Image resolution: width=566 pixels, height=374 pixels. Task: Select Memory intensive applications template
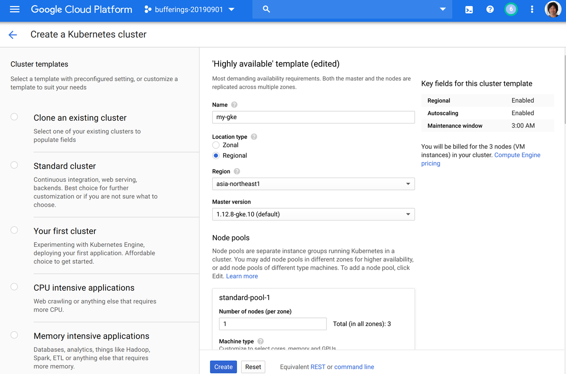(x=14, y=335)
